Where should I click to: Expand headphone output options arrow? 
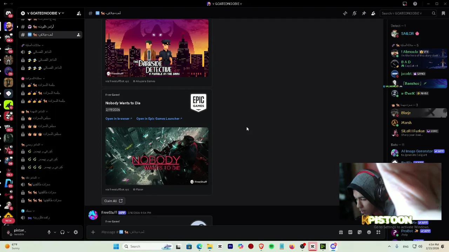coord(68,232)
